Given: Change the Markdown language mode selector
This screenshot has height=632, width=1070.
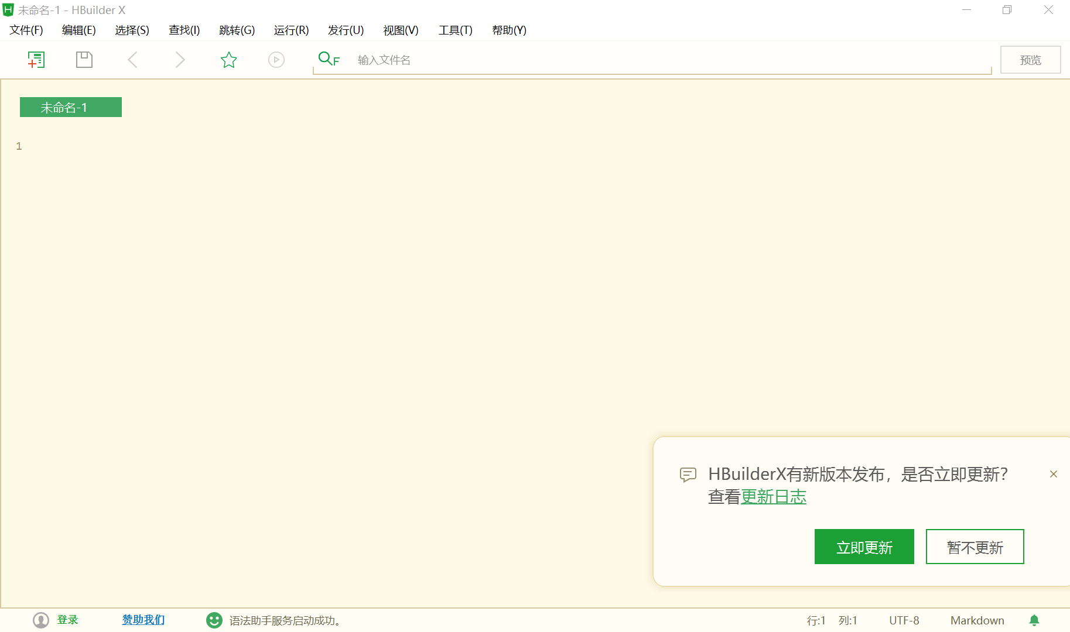Looking at the screenshot, I should pyautogui.click(x=977, y=620).
